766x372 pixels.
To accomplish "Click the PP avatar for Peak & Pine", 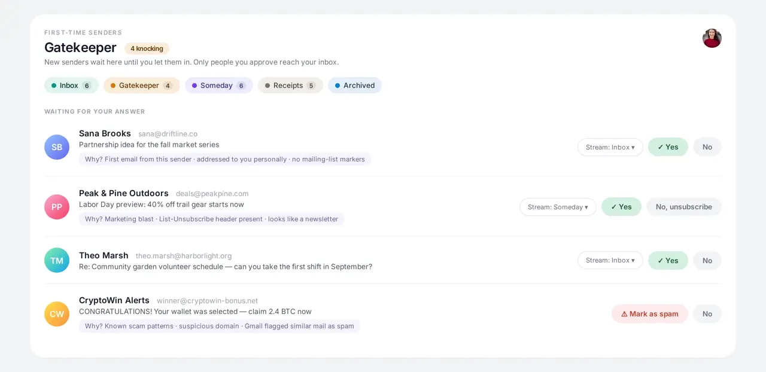I will tap(57, 207).
